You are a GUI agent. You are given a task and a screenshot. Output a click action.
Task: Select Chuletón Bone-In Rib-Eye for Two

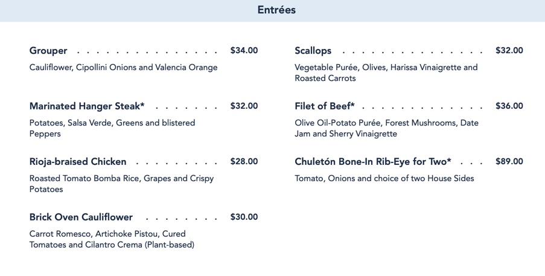[373, 162]
